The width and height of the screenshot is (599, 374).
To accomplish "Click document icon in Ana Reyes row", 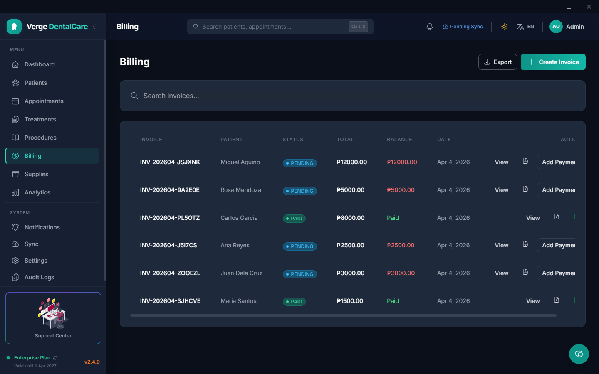I will pyautogui.click(x=525, y=244).
